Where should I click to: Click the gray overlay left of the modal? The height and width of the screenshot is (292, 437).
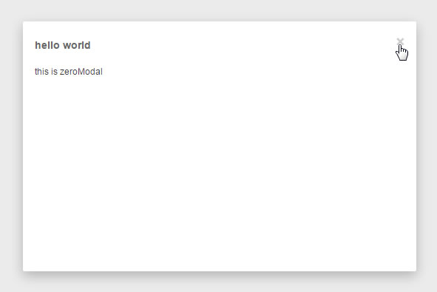(x=11, y=146)
